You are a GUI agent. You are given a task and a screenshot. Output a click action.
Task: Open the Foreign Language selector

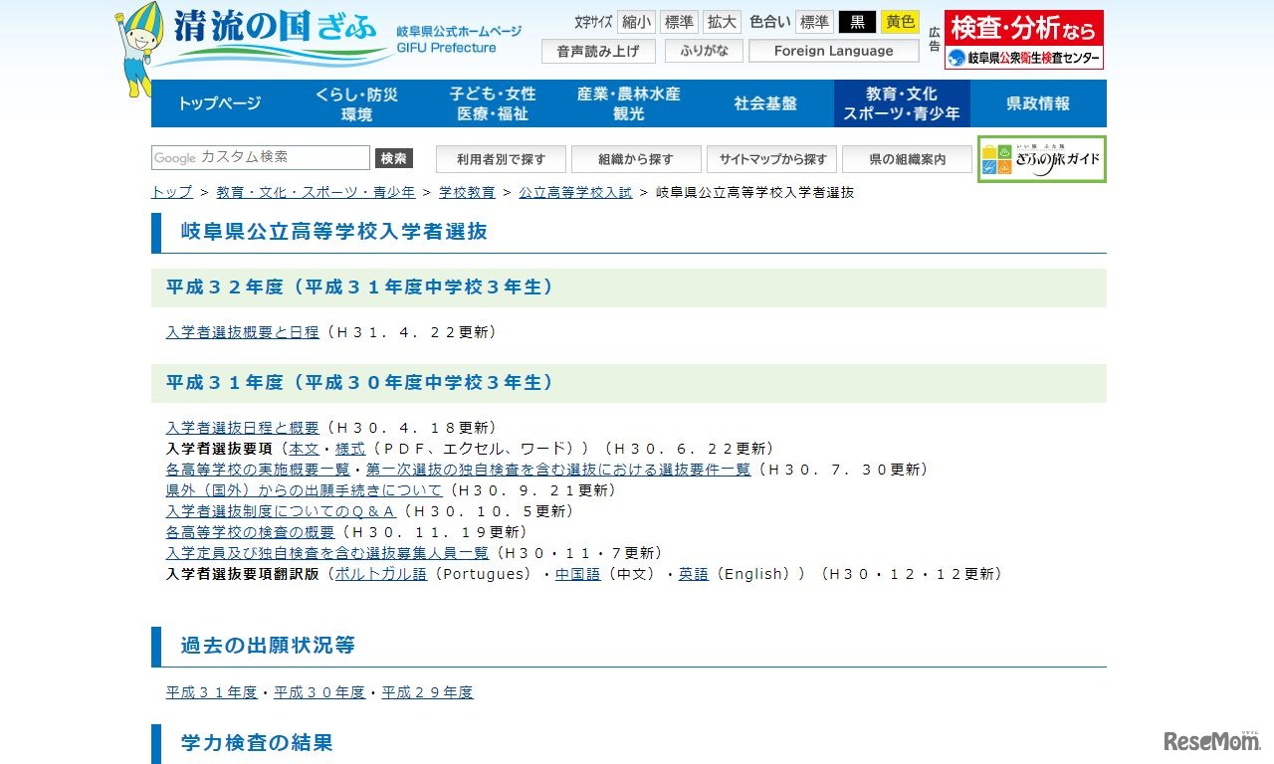click(x=834, y=50)
